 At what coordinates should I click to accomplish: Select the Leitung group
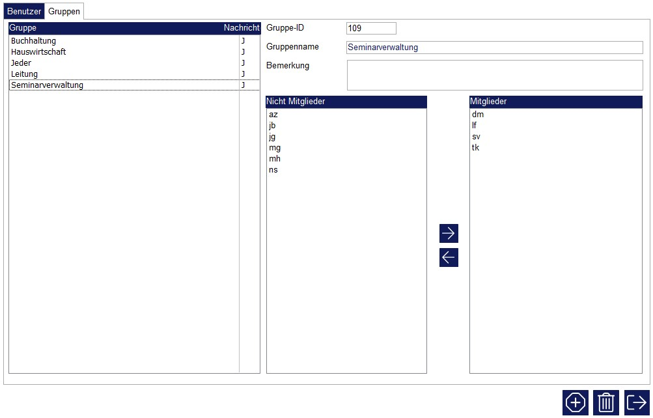(24, 74)
